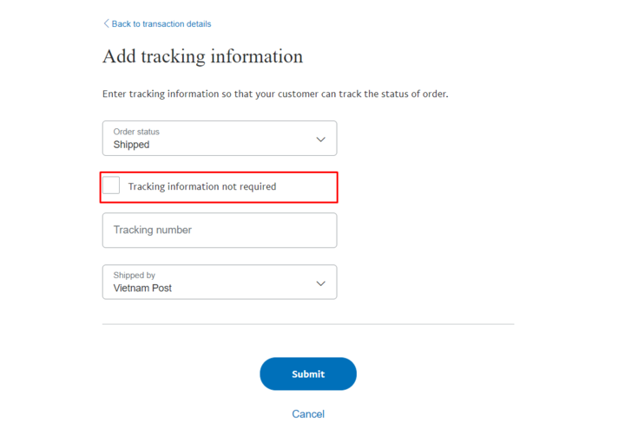Click the Shipped by chevron arrow
625x435 pixels.
(320, 283)
